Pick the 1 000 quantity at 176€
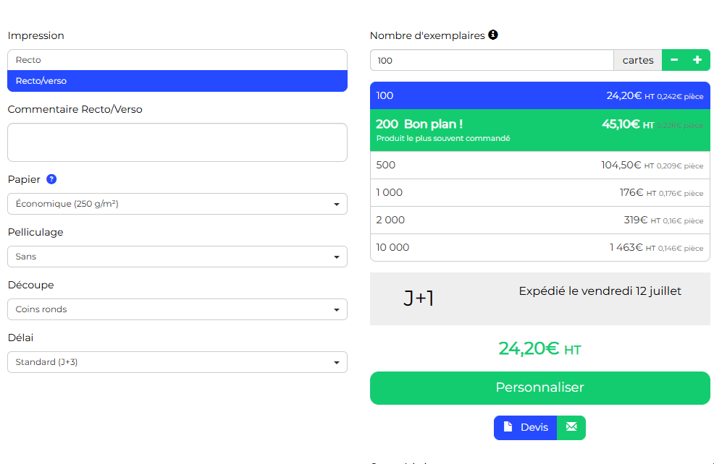714x464 pixels. (x=539, y=192)
